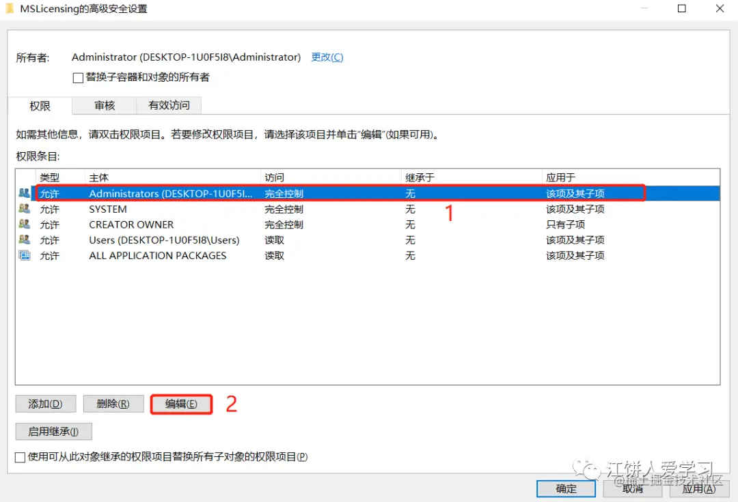The width and height of the screenshot is (738, 502).
Task: Click the 更改(C) owner link
Action: point(327,57)
